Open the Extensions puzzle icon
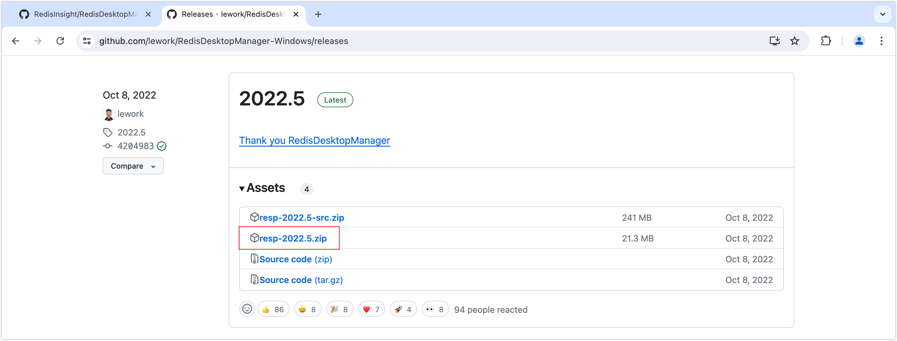Screen dimensions: 897x341 (x=826, y=41)
